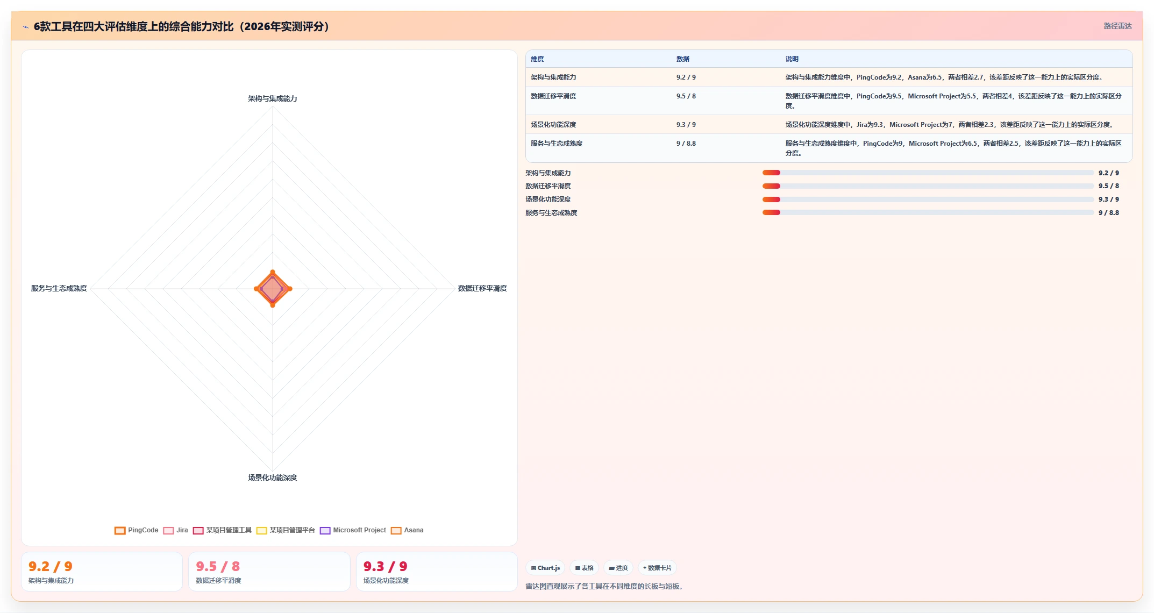Click the 数据迁移平滑度 progress bar
Viewport: 1154px width, 613px height.
click(928, 186)
